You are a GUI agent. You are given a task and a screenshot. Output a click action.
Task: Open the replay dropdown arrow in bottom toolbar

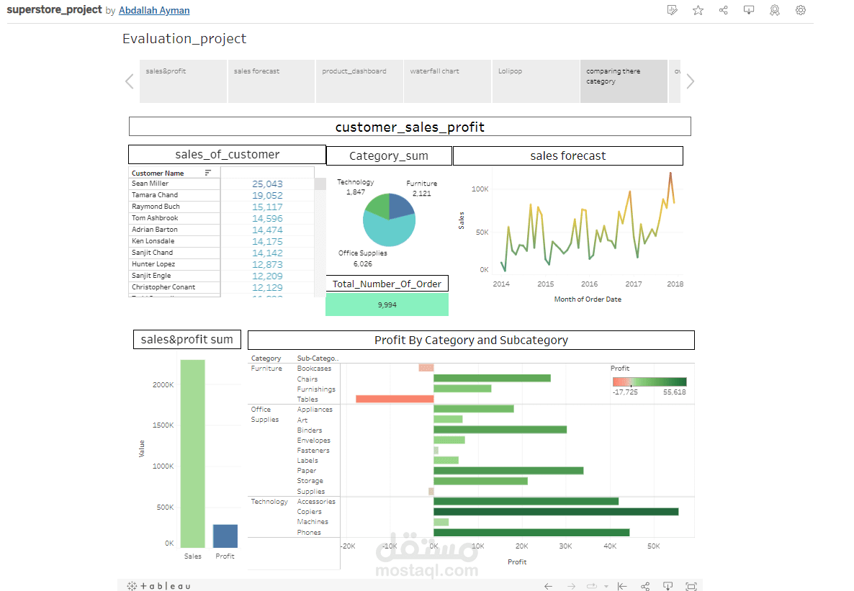pos(606,587)
